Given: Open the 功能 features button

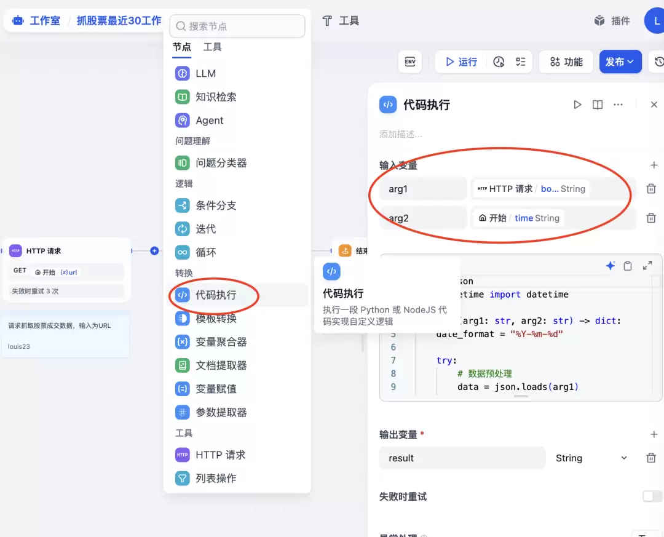Looking at the screenshot, I should [566, 62].
